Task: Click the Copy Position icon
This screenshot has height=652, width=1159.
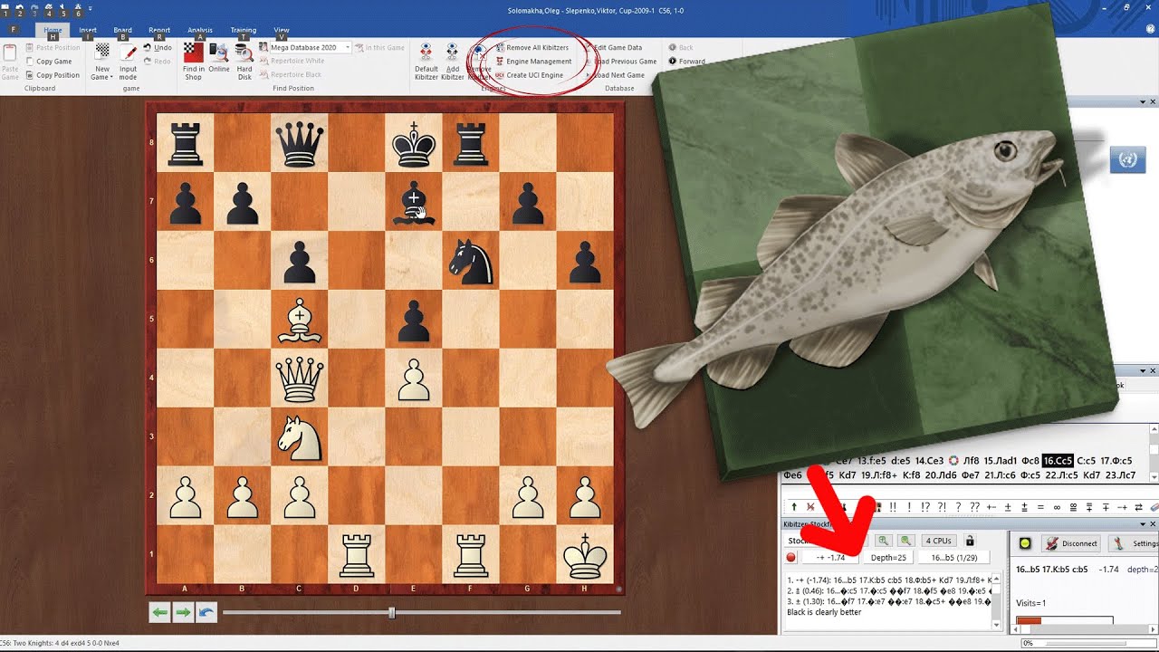Action: pos(30,75)
